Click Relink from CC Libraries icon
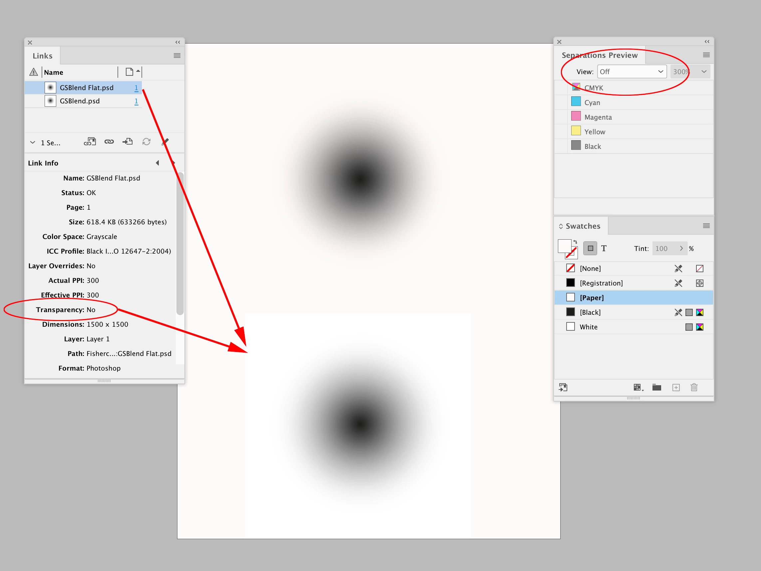761x571 pixels. point(90,142)
